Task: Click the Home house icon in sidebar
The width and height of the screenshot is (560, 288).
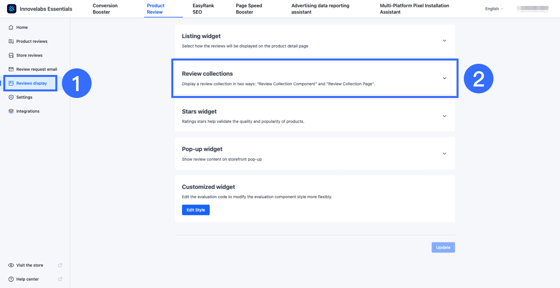Action: [x=11, y=28]
